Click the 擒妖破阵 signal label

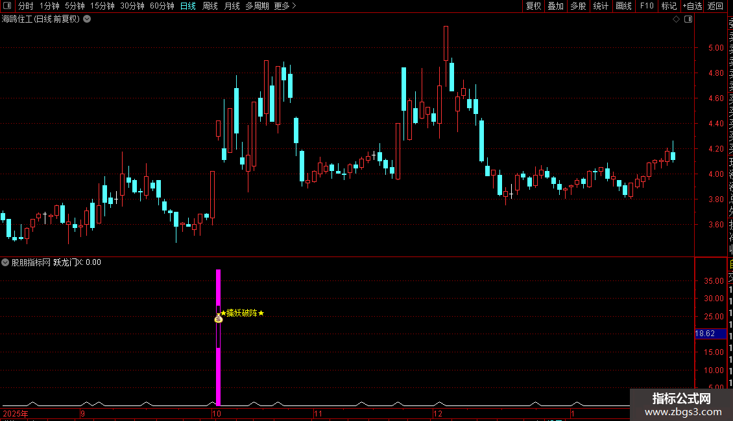pyautogui.click(x=242, y=313)
